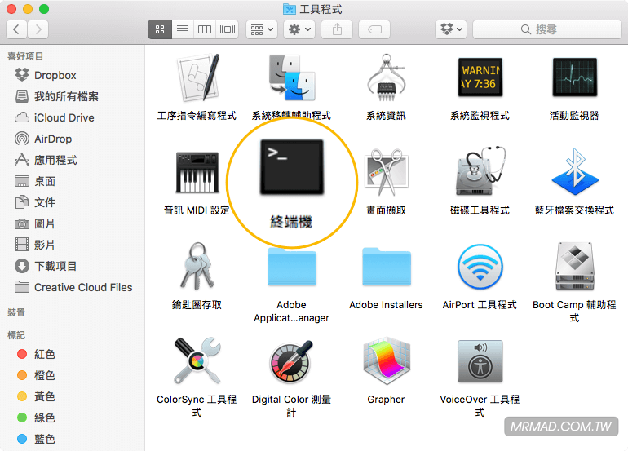Image resolution: width=628 pixels, height=451 pixels.
Task: Expand the gear action menu
Action: [x=299, y=29]
